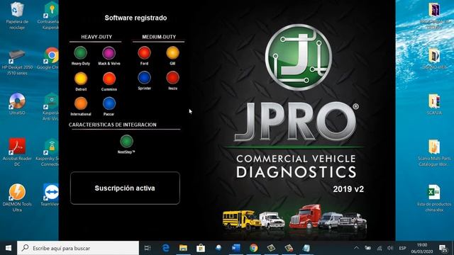454x255 pixels.
Task: Click the blue Paccar indicator light
Action: point(109,103)
